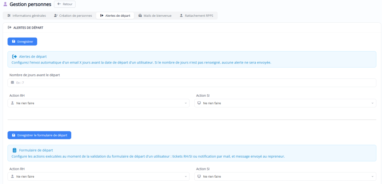This screenshot has width=382, height=184.
Task: Click the Nombre de jours avant le départ label
Action: click(35, 75)
